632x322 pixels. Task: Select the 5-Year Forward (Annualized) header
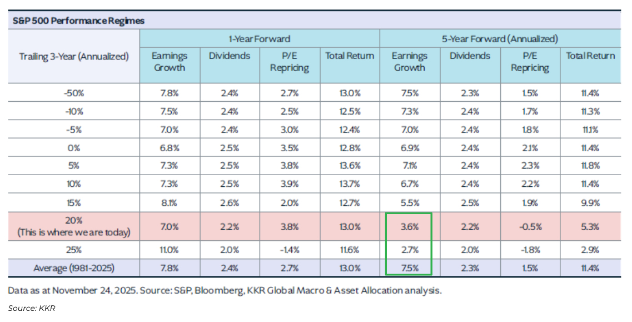(x=499, y=39)
